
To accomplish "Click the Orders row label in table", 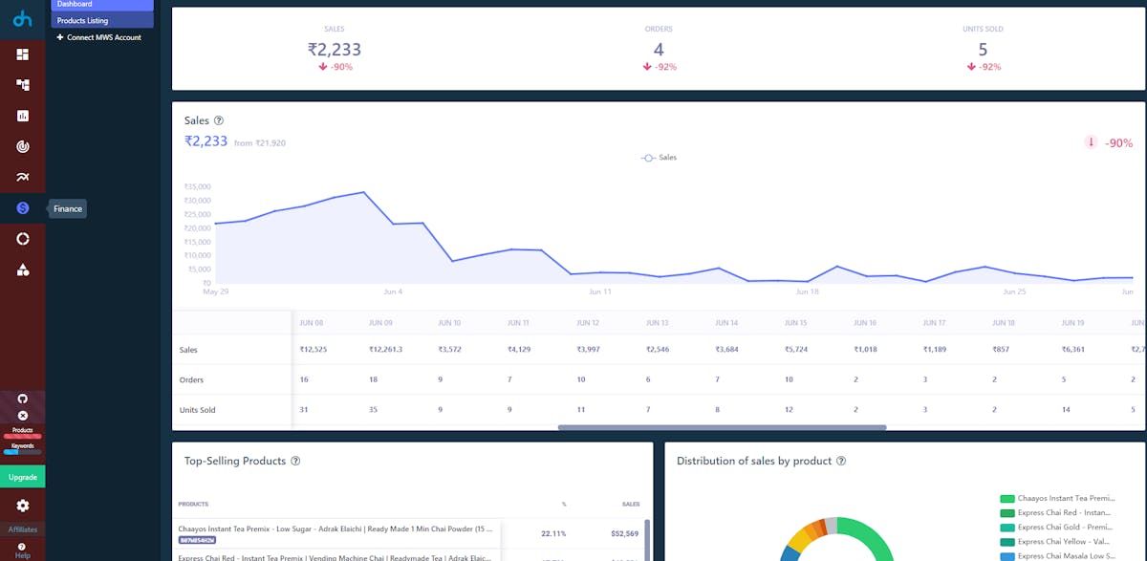I will click(x=191, y=379).
